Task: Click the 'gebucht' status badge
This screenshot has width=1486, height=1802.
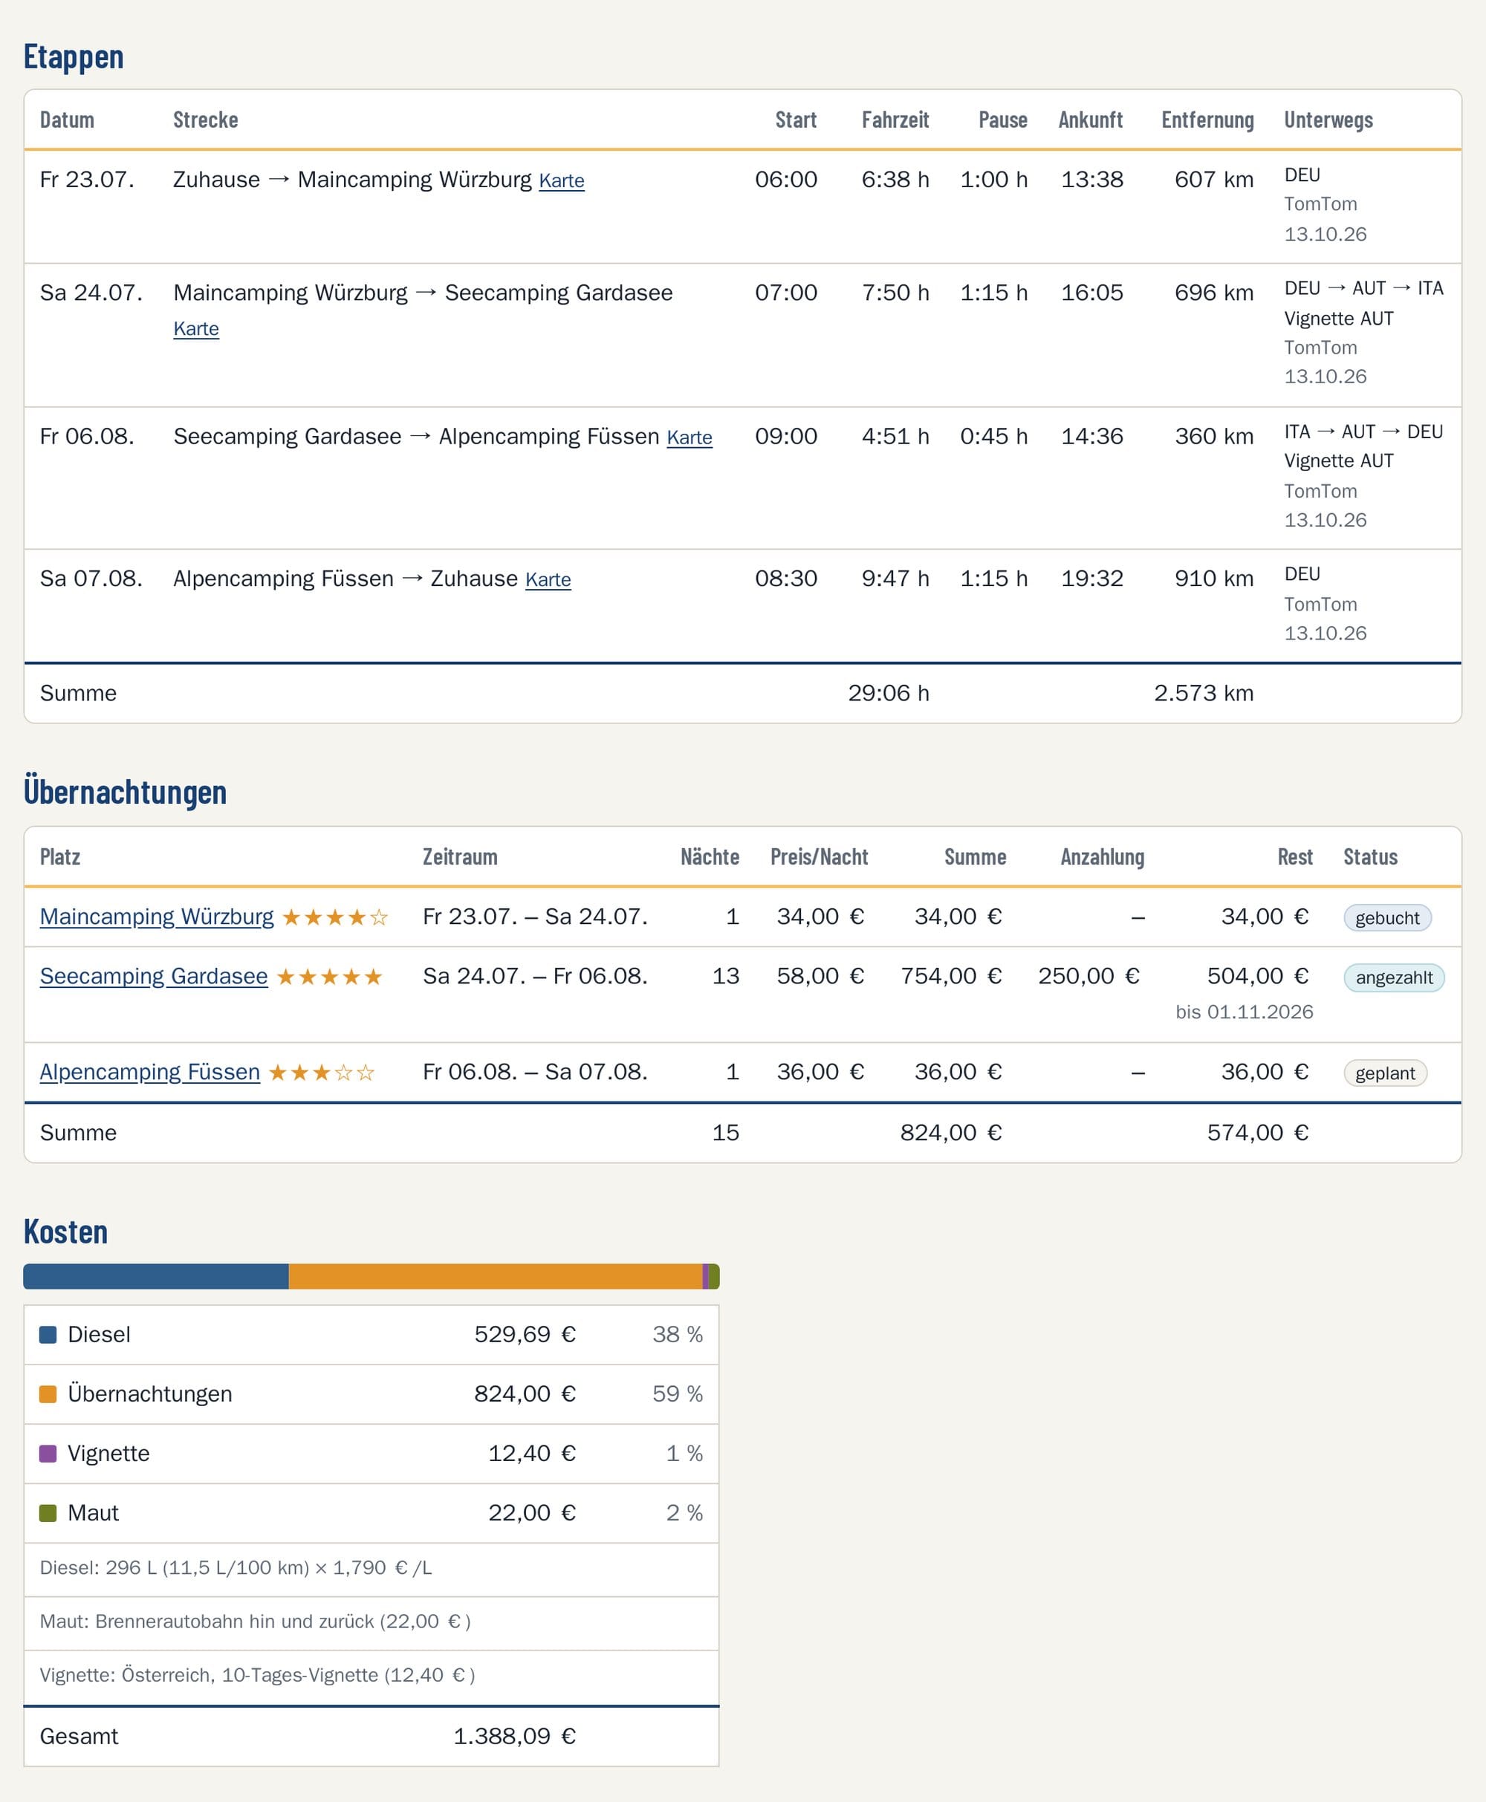Action: (1386, 918)
